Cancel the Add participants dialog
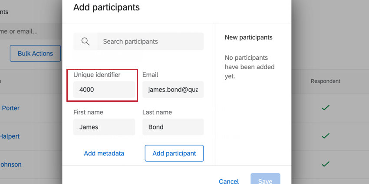This screenshot has width=369, height=184. [x=228, y=181]
